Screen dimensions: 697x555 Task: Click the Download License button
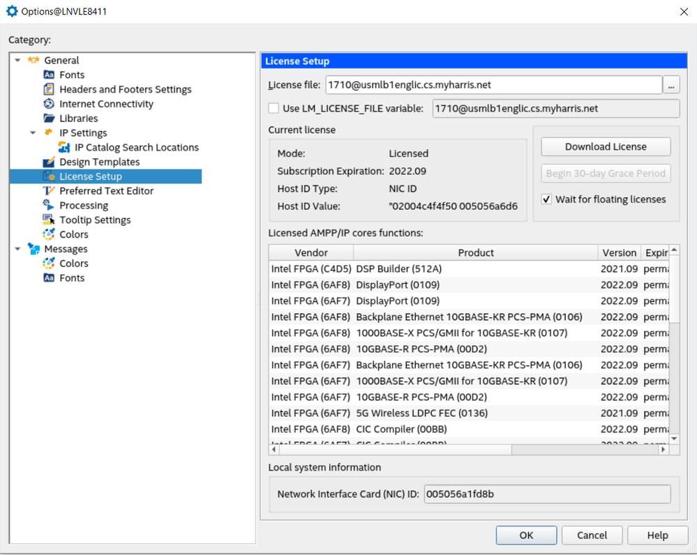click(605, 146)
